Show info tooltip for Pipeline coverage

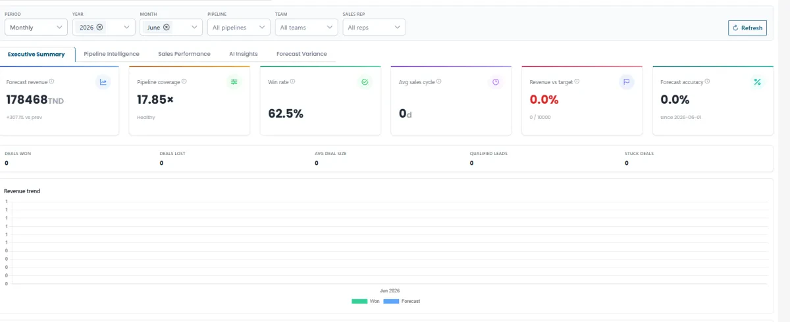[x=184, y=81]
